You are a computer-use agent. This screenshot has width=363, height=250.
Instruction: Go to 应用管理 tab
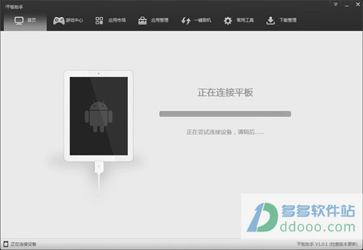coord(159,20)
